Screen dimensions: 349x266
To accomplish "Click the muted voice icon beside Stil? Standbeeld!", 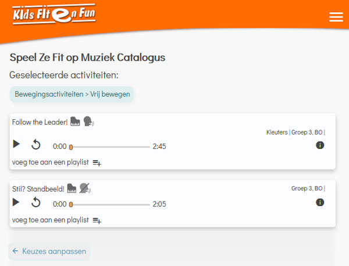I will coord(85,188).
